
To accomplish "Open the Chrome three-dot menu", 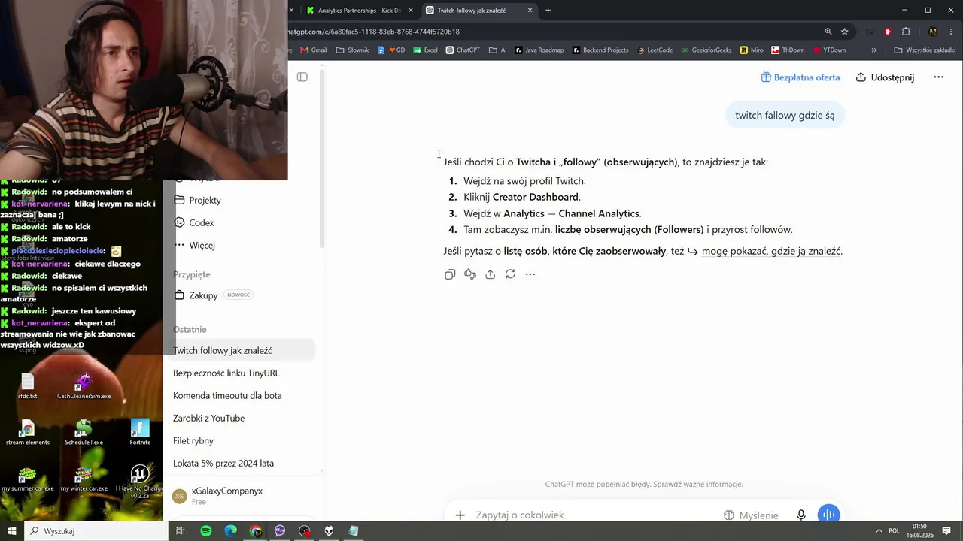I will pyautogui.click(x=950, y=32).
